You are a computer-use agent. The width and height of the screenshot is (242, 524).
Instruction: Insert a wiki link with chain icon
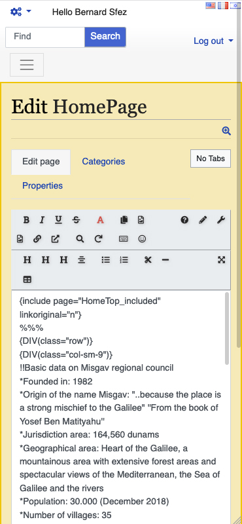coord(37,239)
